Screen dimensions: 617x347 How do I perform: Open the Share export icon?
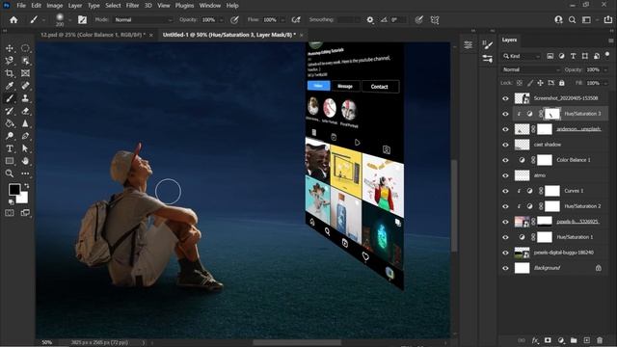pos(608,19)
